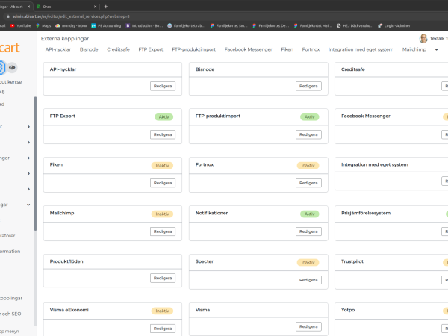Click the Prisjämförelsesystem card title

point(366,213)
